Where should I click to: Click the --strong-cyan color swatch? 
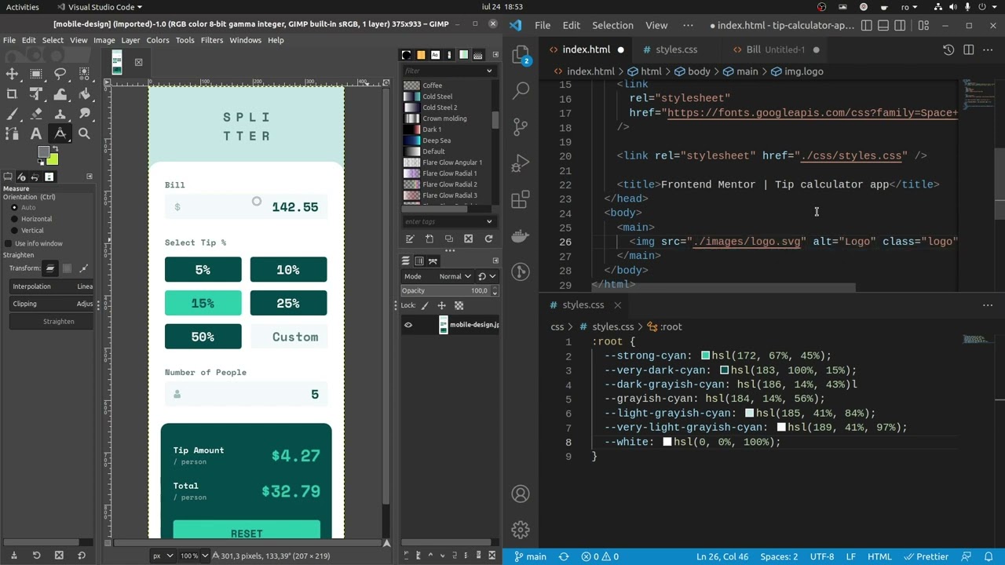(705, 355)
